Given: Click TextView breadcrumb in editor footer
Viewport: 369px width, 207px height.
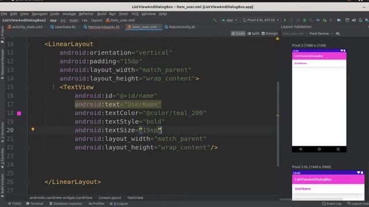Looking at the screenshot, I should pos(135,198).
